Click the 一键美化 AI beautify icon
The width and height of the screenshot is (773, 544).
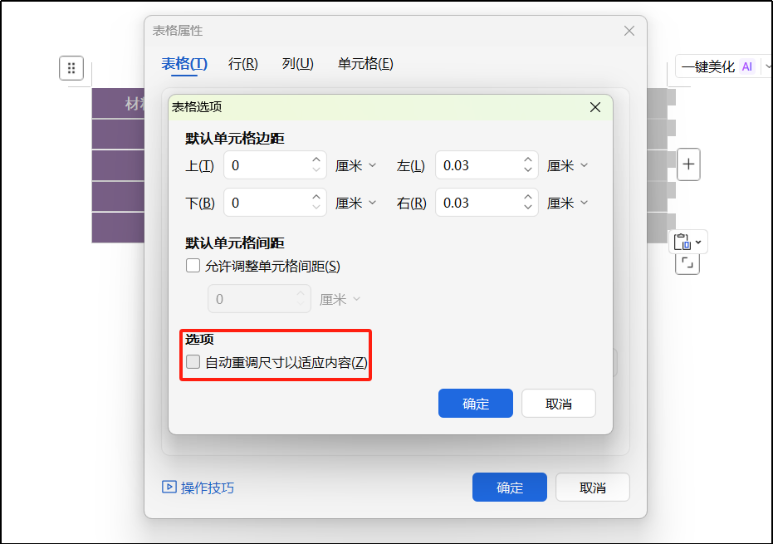click(x=710, y=66)
